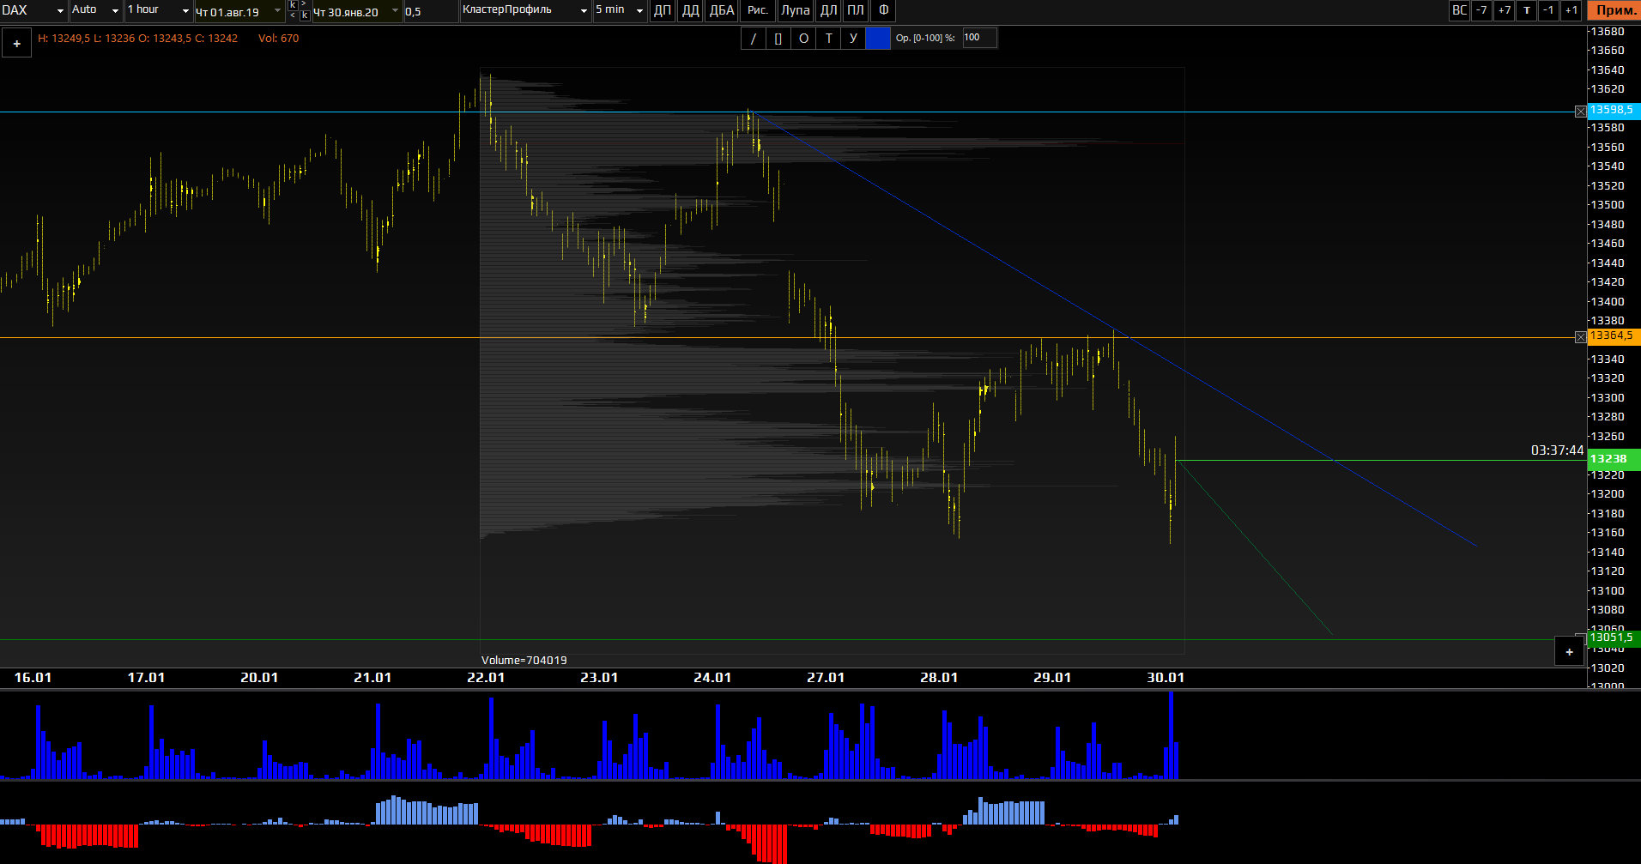
Task: Select the ellipse drawing tool (O)
Action: pyautogui.click(x=803, y=38)
